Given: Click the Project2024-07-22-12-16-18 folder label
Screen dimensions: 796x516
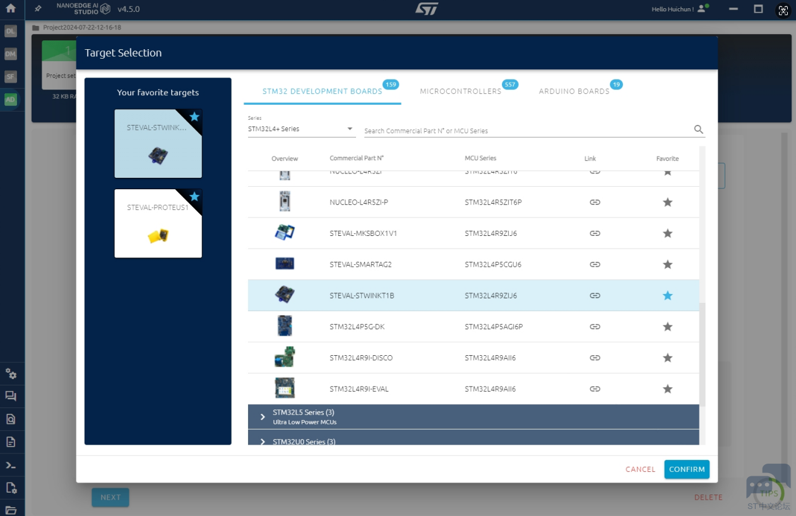Looking at the screenshot, I should click(x=82, y=28).
